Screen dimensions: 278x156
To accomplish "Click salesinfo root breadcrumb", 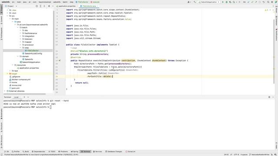I will [x=6, y=2].
